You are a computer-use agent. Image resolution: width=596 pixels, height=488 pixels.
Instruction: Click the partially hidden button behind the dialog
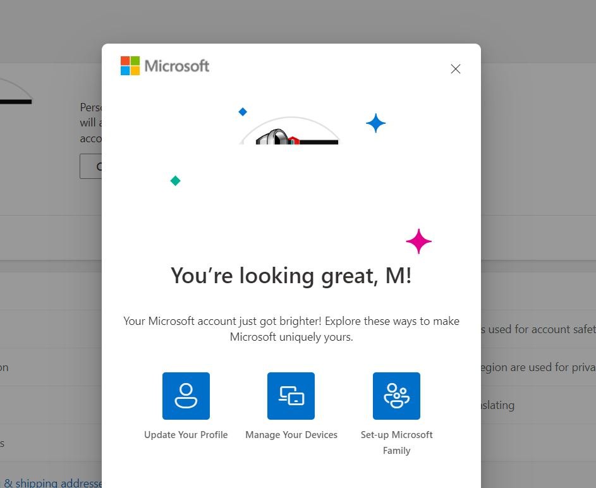click(x=91, y=166)
